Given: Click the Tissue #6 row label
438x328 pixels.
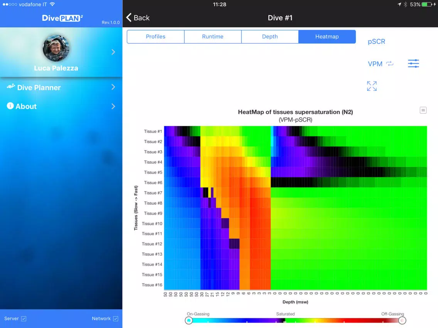Looking at the screenshot, I should (153, 183).
